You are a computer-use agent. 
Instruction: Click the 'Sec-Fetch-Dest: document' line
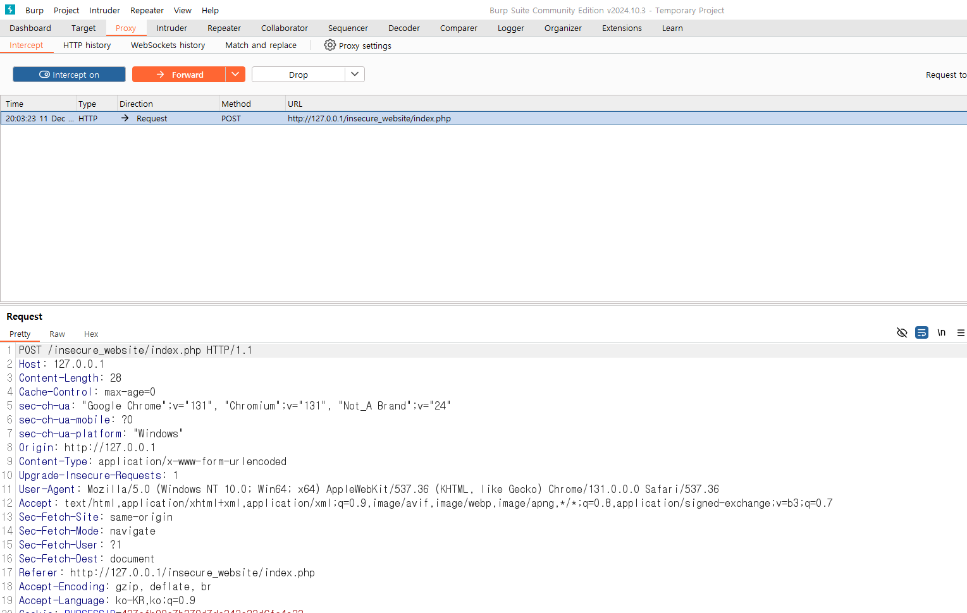pos(87,559)
